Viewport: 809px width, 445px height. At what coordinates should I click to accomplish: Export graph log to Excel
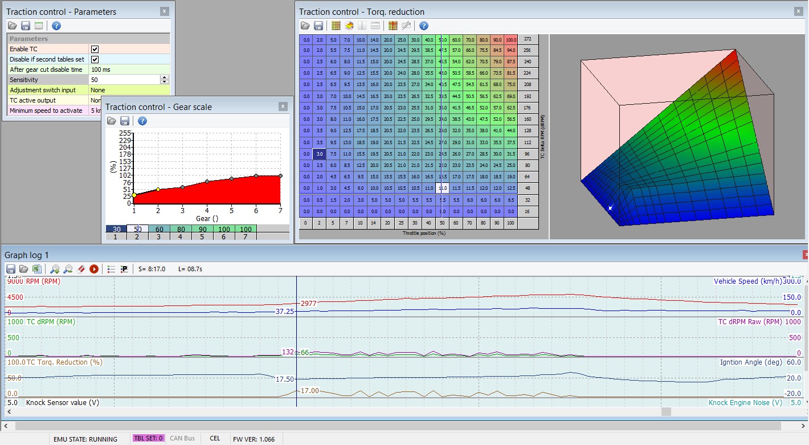(36, 269)
